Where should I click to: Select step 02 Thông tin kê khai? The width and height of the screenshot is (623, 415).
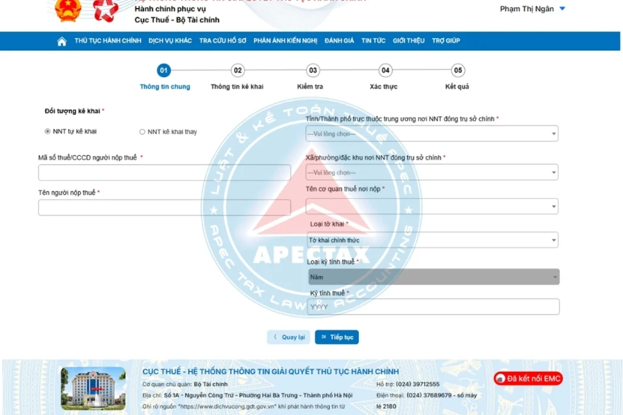(x=238, y=70)
